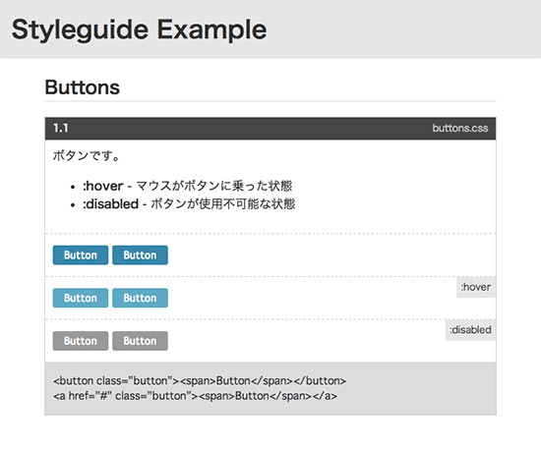Click the first gray disabled Button
The image size is (541, 450).
click(81, 341)
